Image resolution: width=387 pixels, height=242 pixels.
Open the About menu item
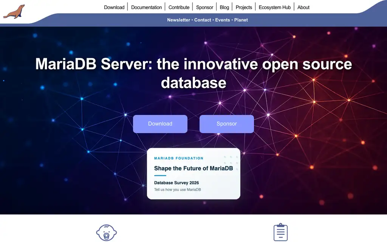303,8
